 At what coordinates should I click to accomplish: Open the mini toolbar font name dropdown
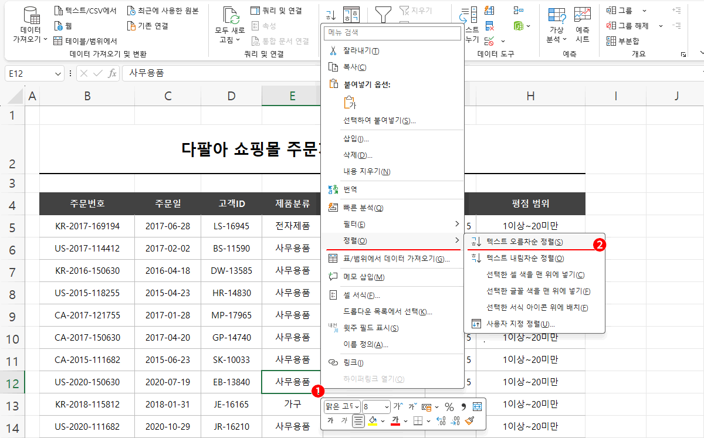click(357, 406)
